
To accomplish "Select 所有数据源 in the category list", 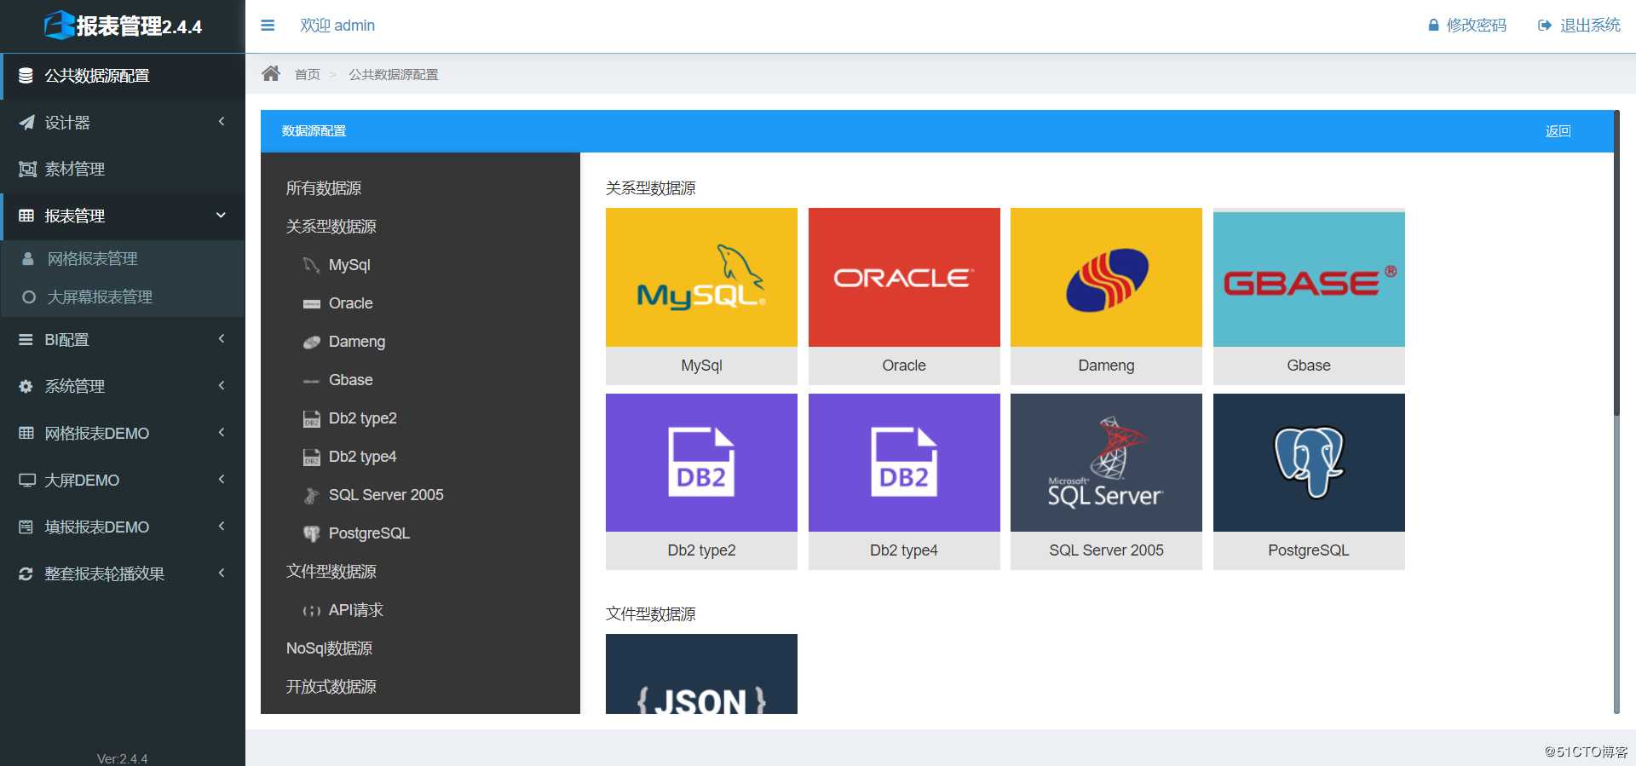I will coord(323,188).
